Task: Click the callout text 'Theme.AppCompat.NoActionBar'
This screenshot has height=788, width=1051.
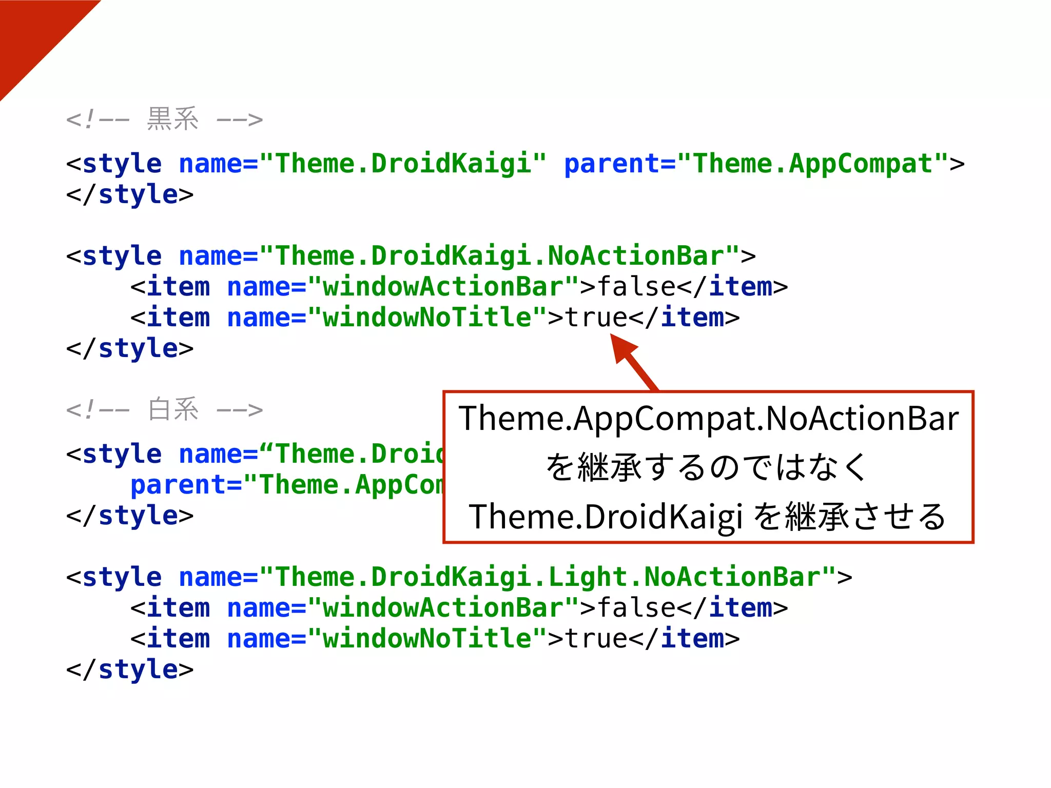Action: [x=709, y=419]
